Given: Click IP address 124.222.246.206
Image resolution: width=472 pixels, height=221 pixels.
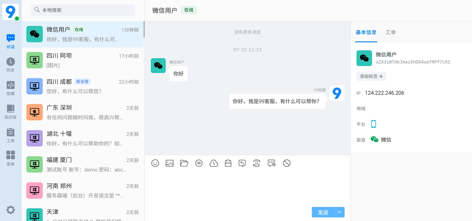Looking at the screenshot, I should tap(384, 93).
